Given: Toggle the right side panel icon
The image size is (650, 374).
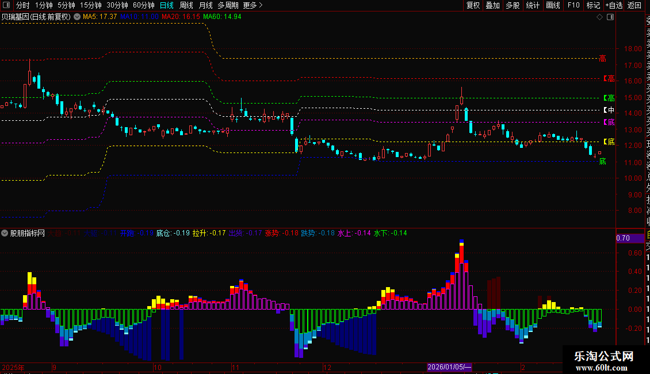Looking at the screenshot, I should tap(610, 17).
